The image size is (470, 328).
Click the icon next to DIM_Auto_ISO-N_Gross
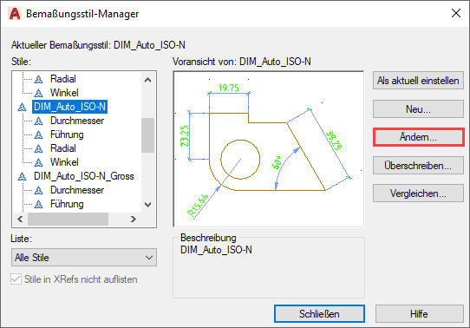point(23,176)
